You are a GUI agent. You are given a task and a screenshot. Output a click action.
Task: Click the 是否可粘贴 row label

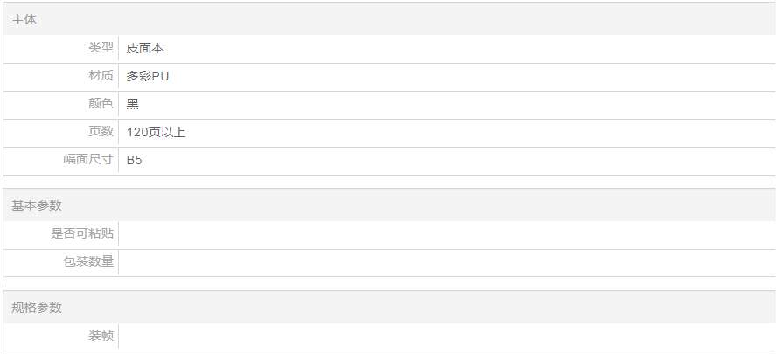coord(82,233)
